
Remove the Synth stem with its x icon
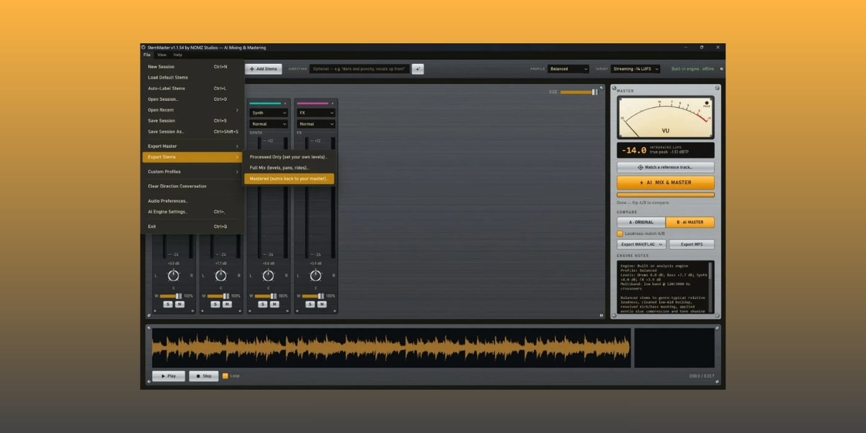285,103
